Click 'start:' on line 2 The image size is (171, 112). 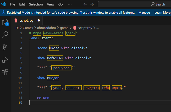click(47, 38)
